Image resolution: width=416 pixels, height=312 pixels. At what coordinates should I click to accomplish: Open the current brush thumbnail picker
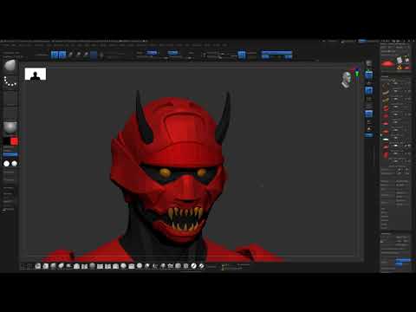point(10,66)
